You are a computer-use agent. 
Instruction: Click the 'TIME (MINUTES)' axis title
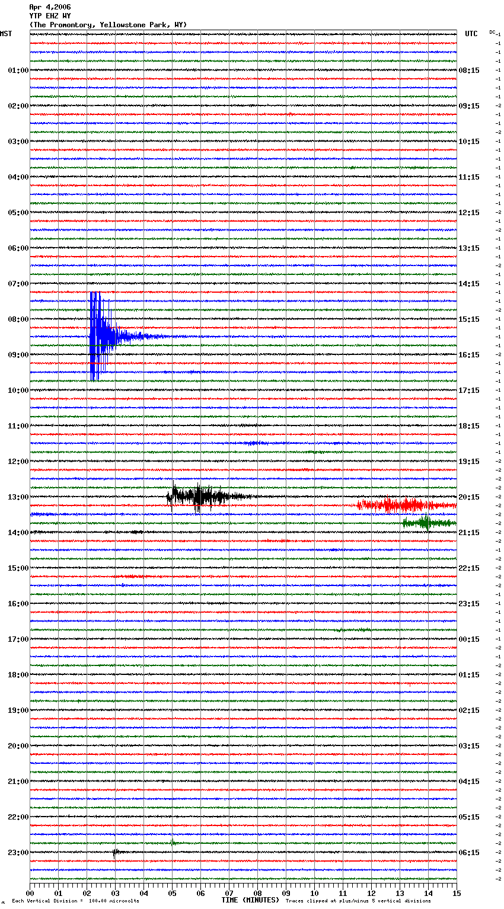[x=250, y=900]
